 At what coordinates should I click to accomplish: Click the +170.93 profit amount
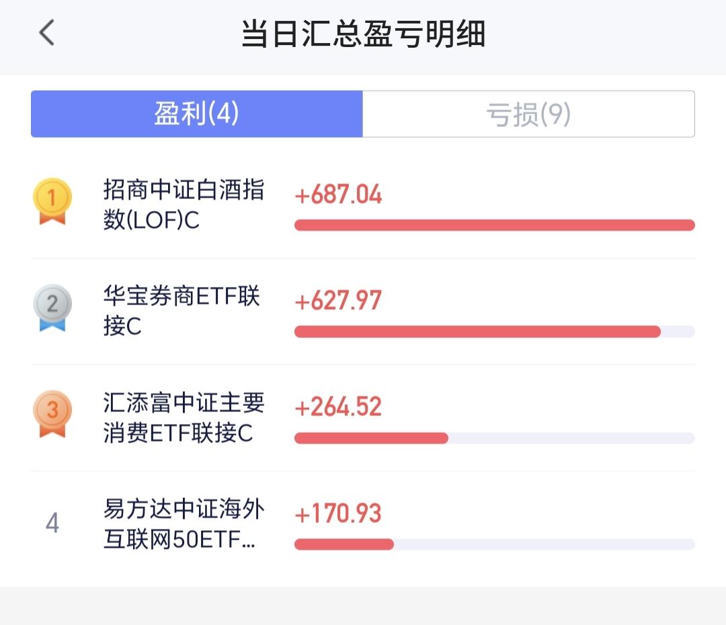tap(338, 513)
